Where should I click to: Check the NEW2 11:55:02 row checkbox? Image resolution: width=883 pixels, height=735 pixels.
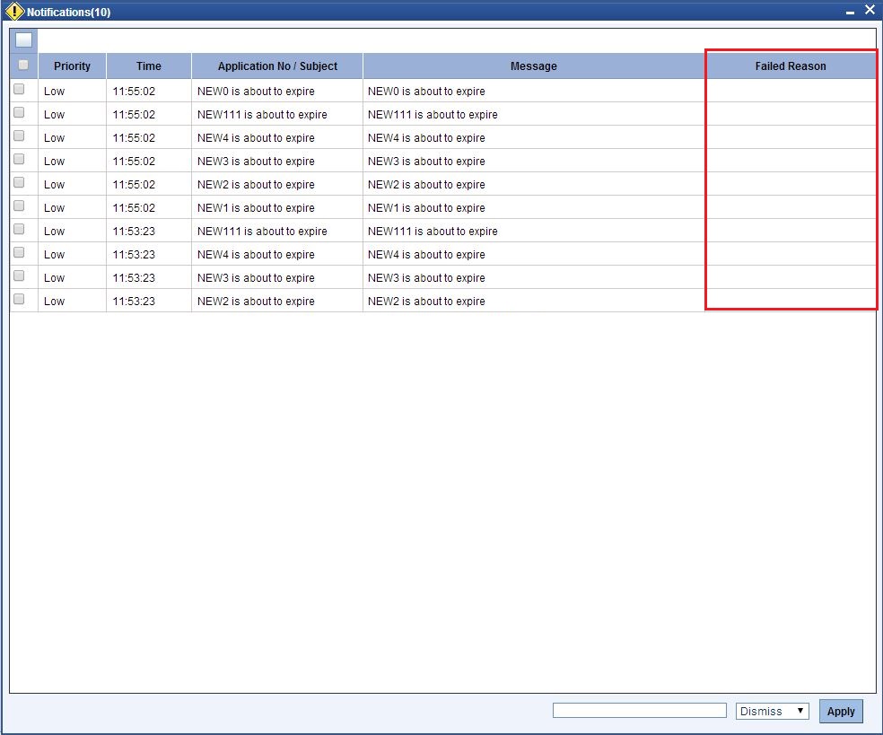(x=19, y=182)
